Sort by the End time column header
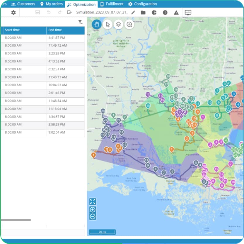 (x=66, y=30)
